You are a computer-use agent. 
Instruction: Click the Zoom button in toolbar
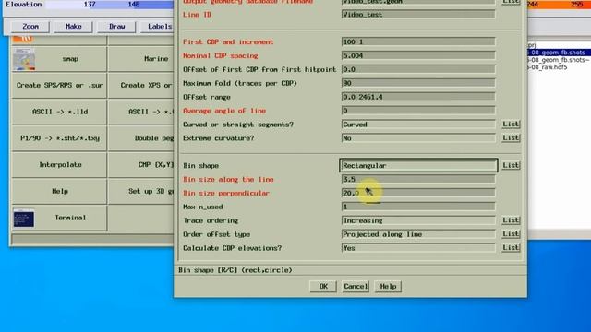coord(30,27)
